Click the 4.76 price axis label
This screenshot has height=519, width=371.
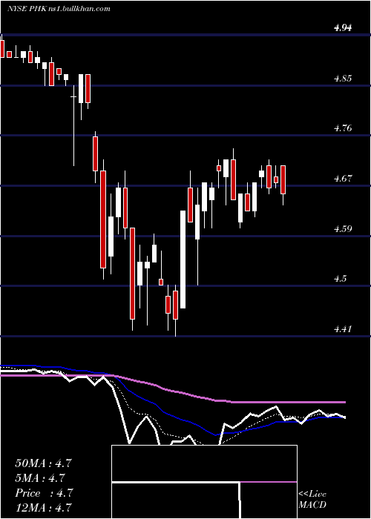pyautogui.click(x=343, y=128)
